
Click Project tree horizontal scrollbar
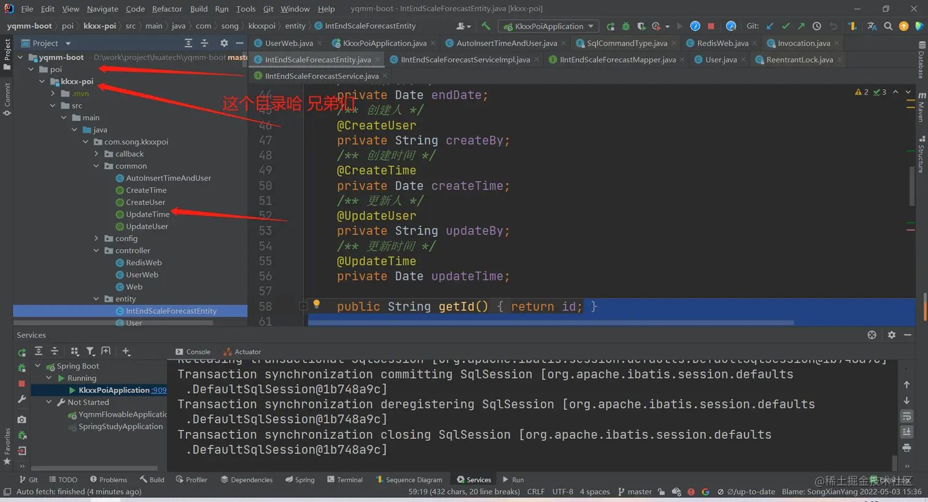pyautogui.click(x=113, y=322)
